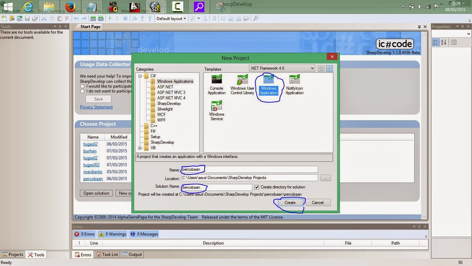Click the Step Into down-arrow toolbar icon
472x266 pixels.
[142, 18]
